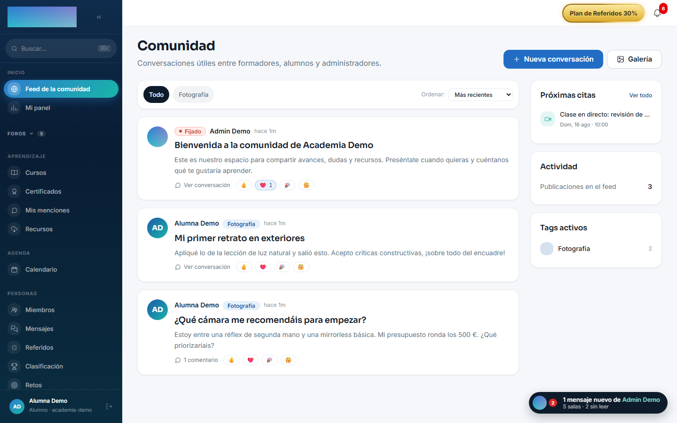Toggle heart reaction on the ¿Qué cámara post

[x=251, y=360]
